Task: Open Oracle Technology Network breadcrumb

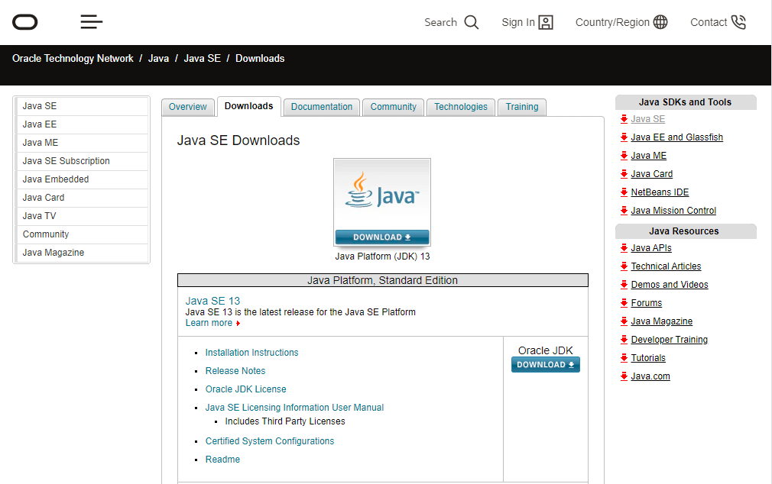Action: point(73,59)
